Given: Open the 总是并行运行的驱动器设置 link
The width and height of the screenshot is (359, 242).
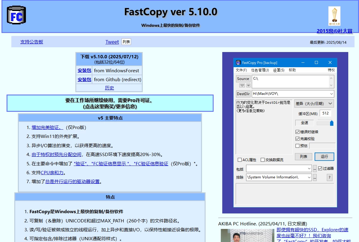Looking at the screenshot, I should point(72,182).
